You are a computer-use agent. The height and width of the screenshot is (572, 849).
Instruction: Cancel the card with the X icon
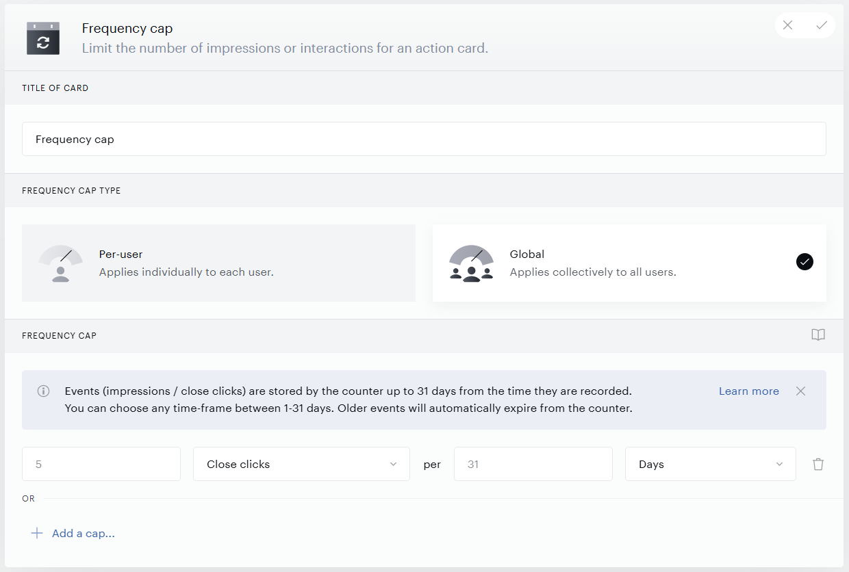coord(788,25)
